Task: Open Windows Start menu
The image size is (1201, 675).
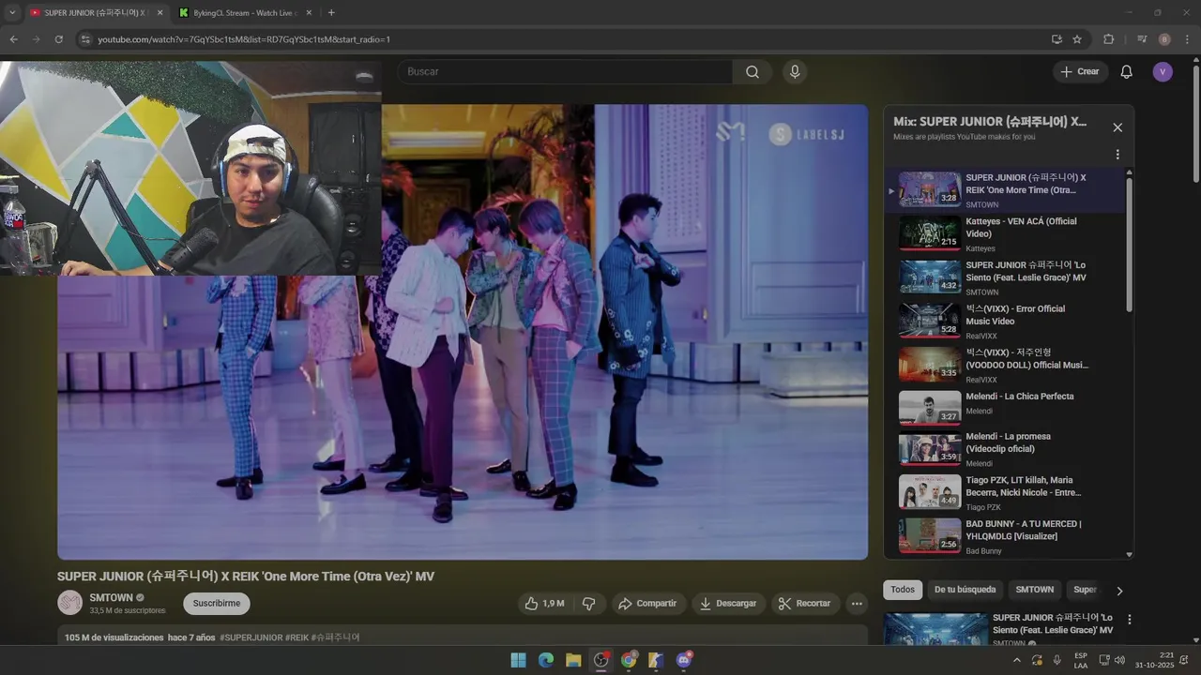Action: pos(518,660)
